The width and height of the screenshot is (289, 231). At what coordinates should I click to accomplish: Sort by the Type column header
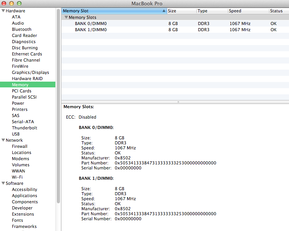212,11
